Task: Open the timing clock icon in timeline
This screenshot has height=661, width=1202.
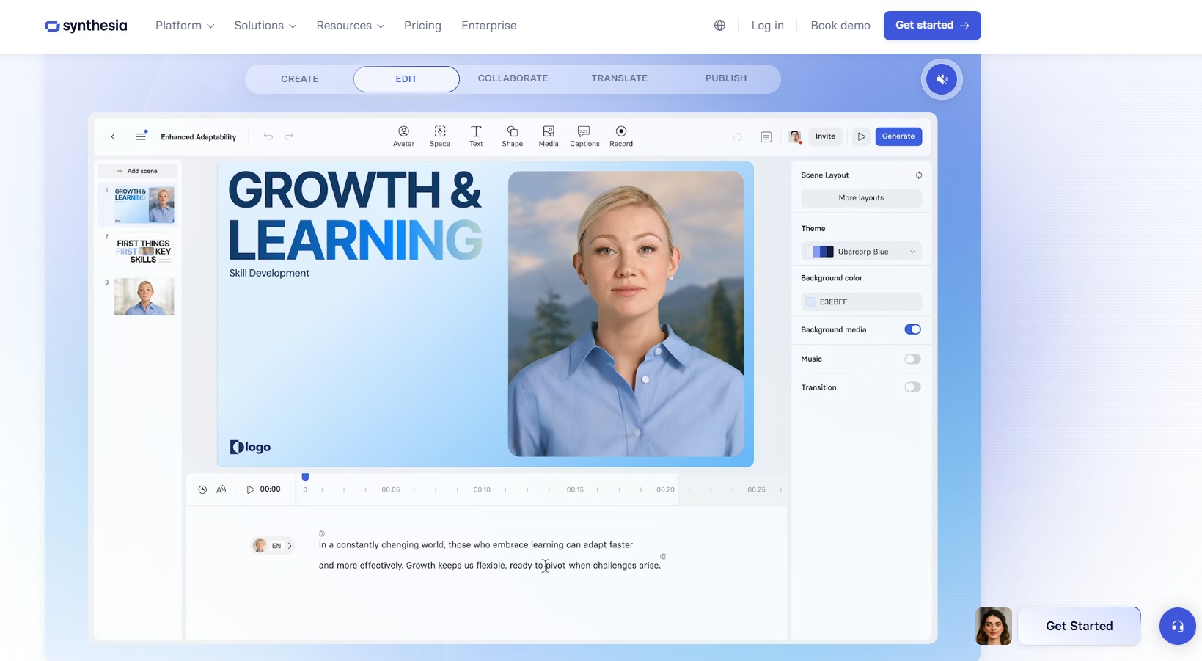Action: click(202, 489)
